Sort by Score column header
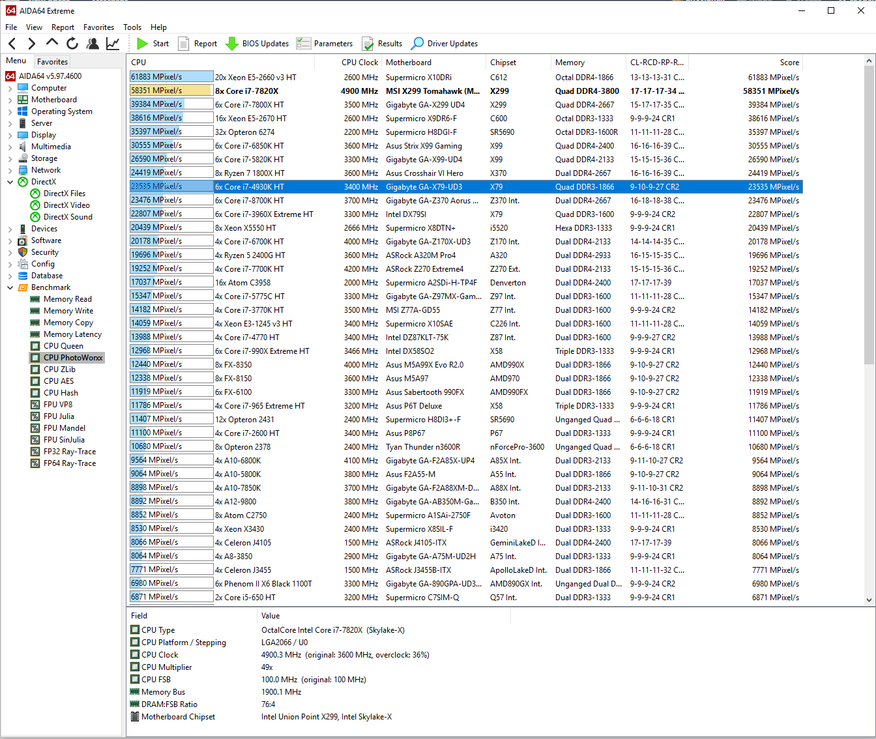The image size is (876, 739). 746,63
